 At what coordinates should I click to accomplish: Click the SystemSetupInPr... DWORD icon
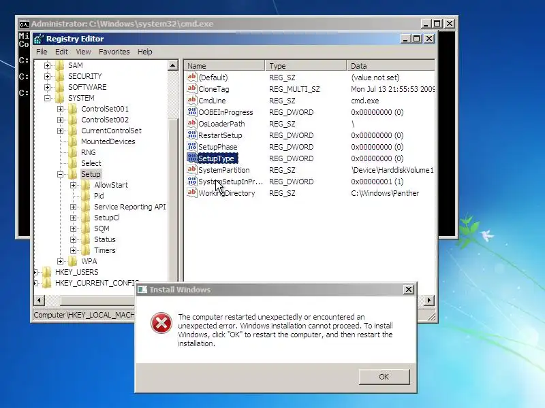point(192,181)
